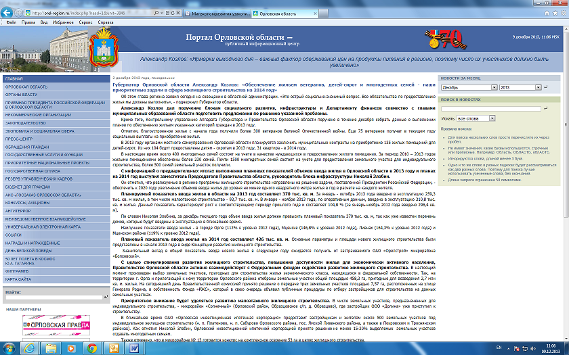Refresh the page using the reload icon
Image resolution: width=569 pixels, height=355 pixels.
(x=173, y=13)
